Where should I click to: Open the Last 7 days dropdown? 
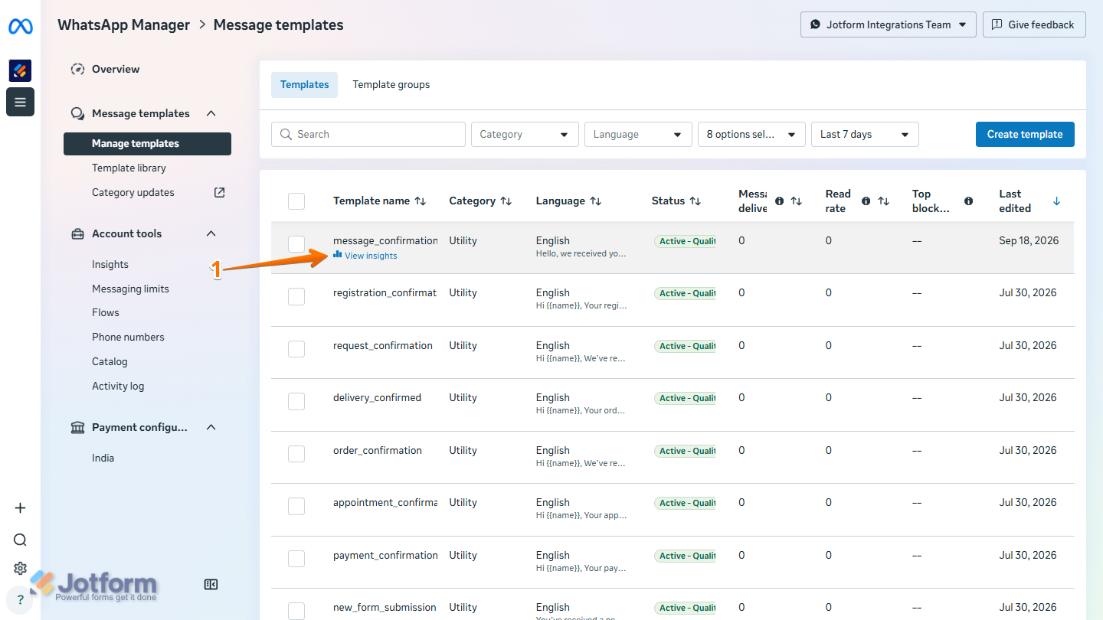pos(865,134)
